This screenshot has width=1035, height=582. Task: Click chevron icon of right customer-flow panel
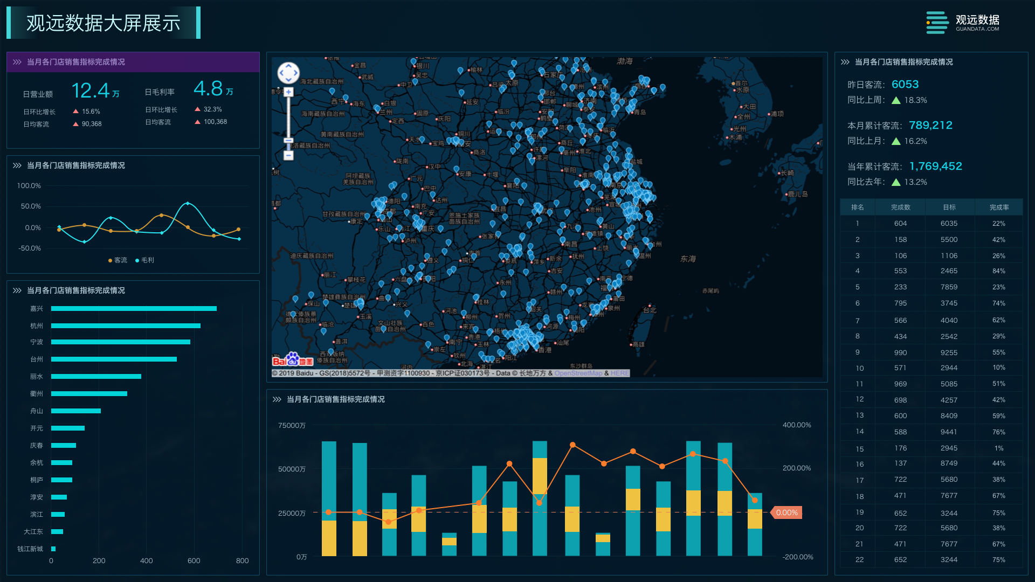(x=845, y=62)
